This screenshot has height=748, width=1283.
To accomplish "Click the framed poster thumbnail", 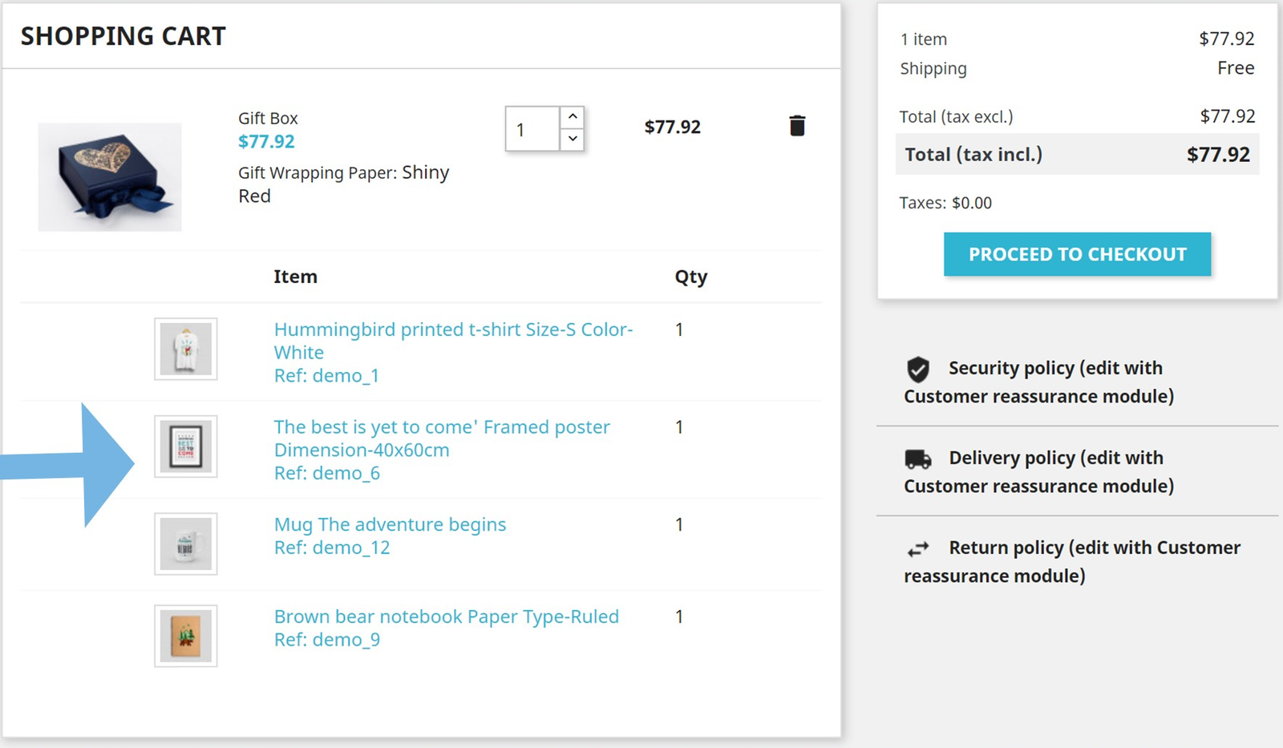I will (186, 447).
